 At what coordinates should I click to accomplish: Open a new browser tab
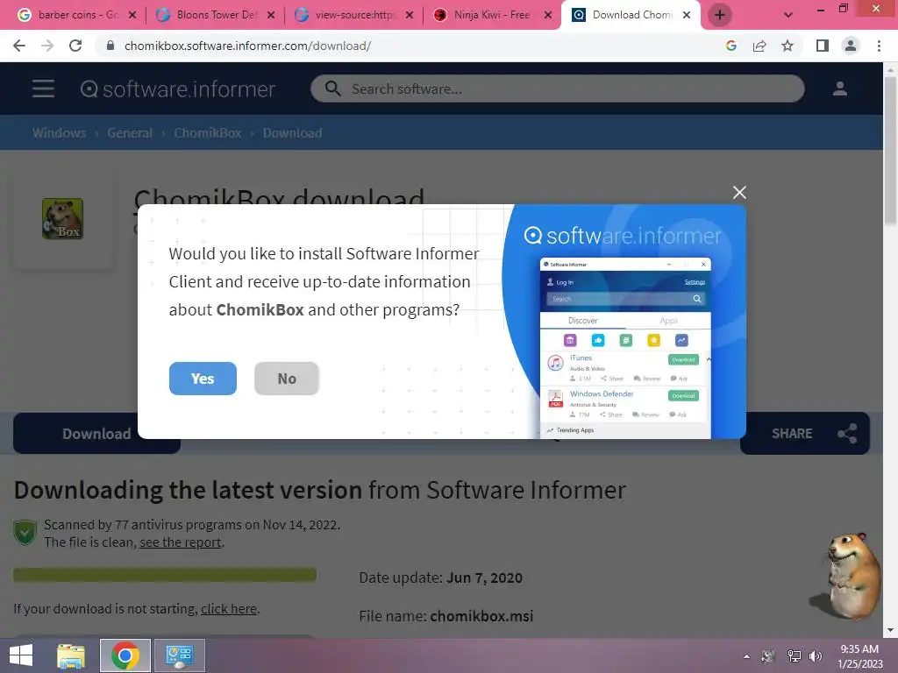click(x=720, y=15)
